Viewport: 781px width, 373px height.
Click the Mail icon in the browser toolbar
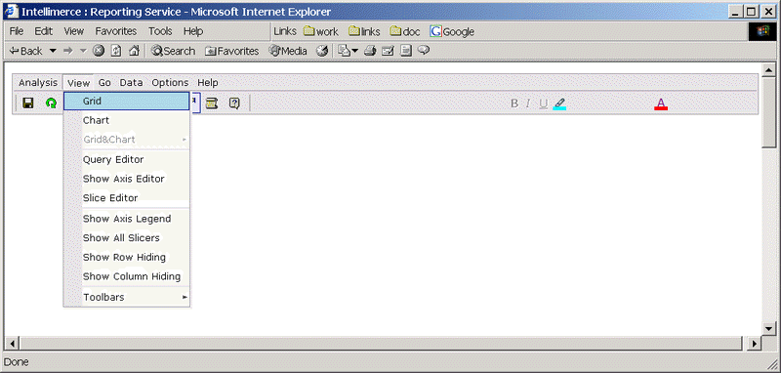tap(345, 51)
